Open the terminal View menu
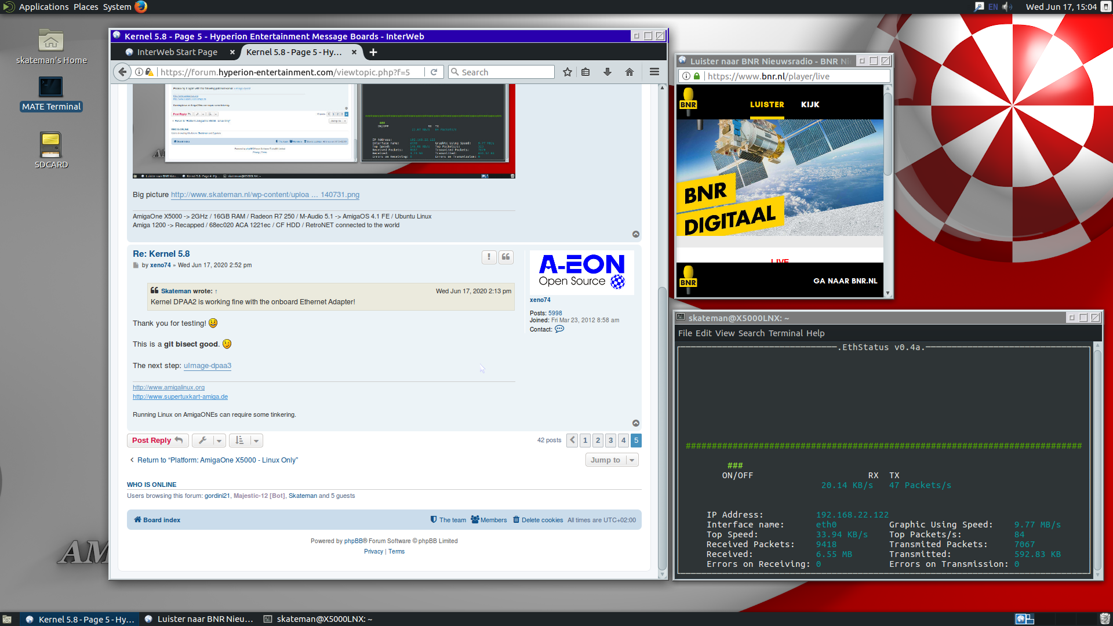The image size is (1113, 626). click(725, 333)
